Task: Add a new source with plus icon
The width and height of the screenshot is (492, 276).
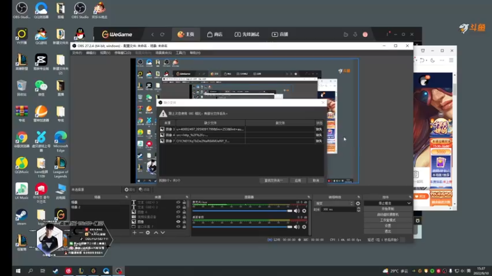Action: pos(134,232)
